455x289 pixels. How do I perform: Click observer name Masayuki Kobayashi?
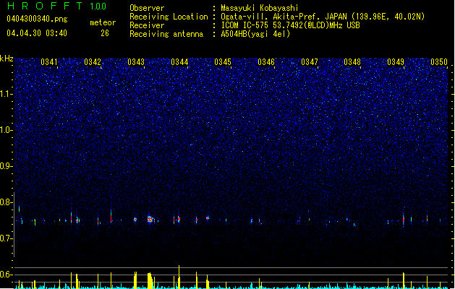[x=259, y=8]
